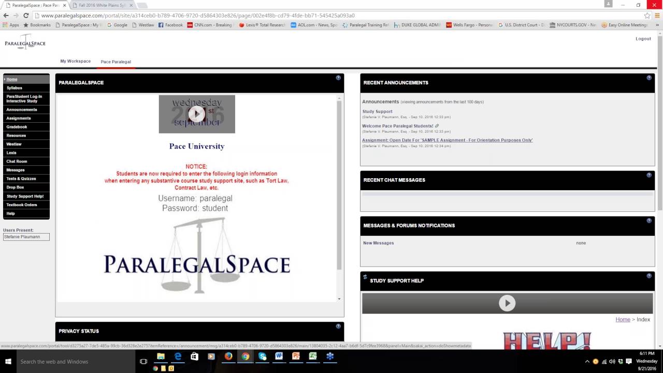Open Study Support Help! sidebar item
The height and width of the screenshot is (373, 663).
click(26, 196)
